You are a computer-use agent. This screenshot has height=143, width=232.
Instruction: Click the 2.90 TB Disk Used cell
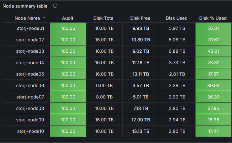point(177,97)
